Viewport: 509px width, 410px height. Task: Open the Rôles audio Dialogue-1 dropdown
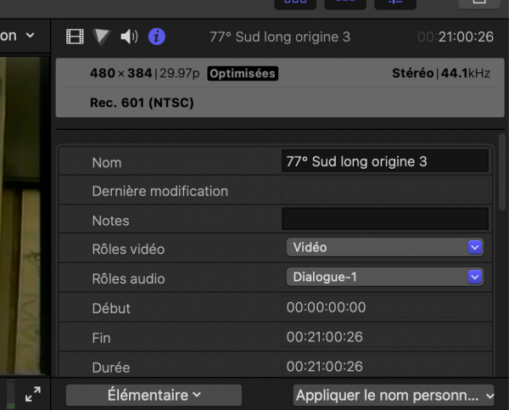tap(385, 277)
